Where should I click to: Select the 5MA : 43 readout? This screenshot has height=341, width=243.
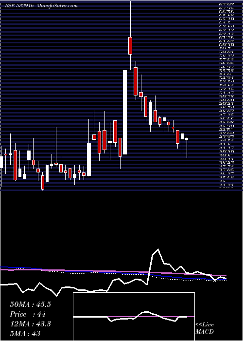coord(25,333)
